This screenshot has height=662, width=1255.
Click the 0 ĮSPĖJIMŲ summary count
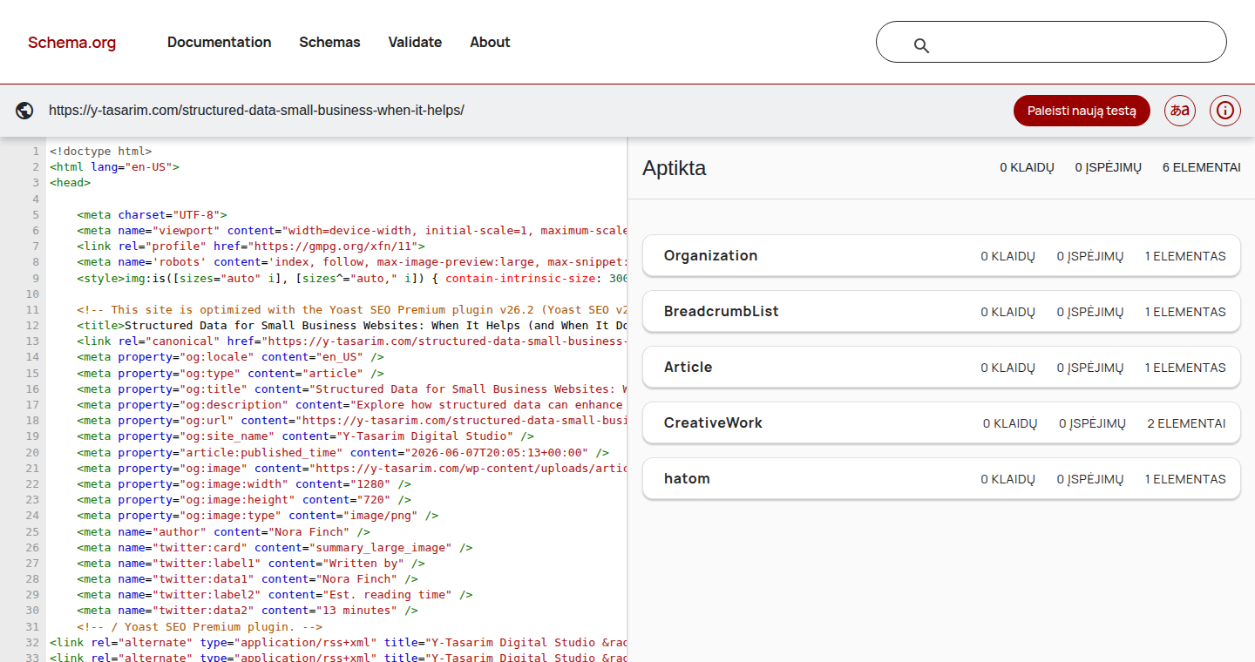pyautogui.click(x=1108, y=167)
